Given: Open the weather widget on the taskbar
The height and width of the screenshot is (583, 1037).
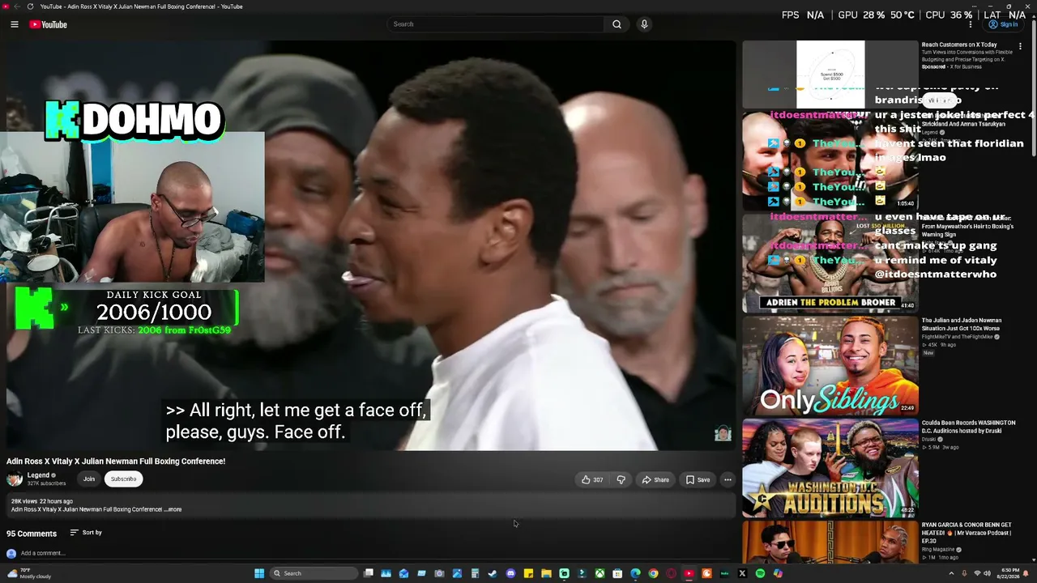Looking at the screenshot, I should (x=28, y=573).
